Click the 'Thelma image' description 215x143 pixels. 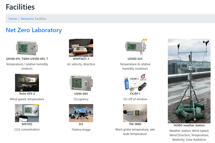81,130
